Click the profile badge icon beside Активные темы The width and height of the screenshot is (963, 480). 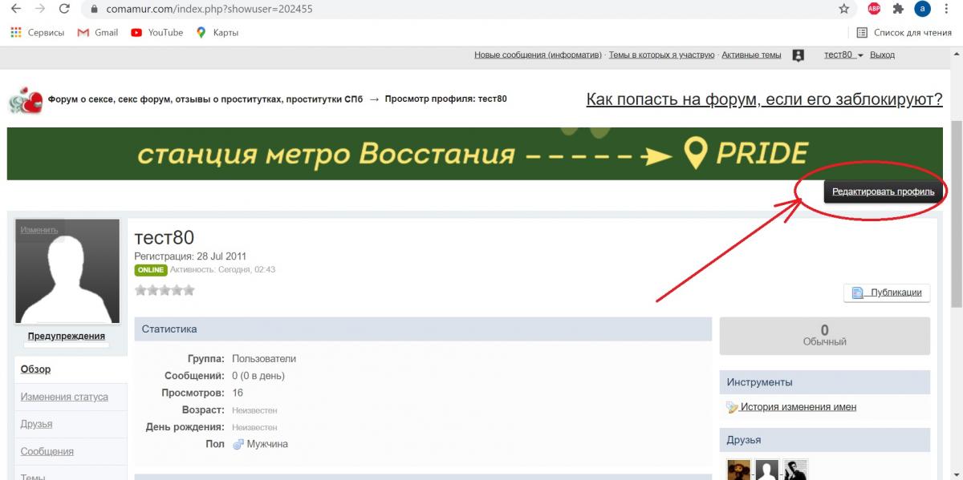tap(798, 55)
